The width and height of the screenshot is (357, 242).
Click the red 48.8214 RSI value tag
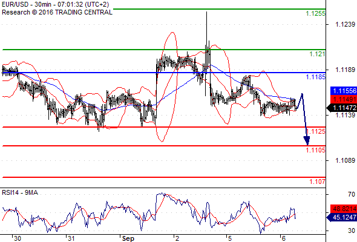click(x=344, y=209)
